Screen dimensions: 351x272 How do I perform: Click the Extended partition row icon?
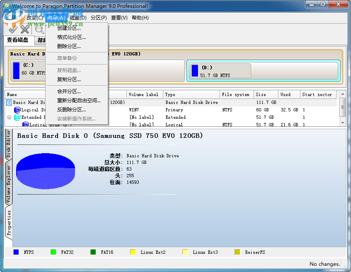(17, 117)
